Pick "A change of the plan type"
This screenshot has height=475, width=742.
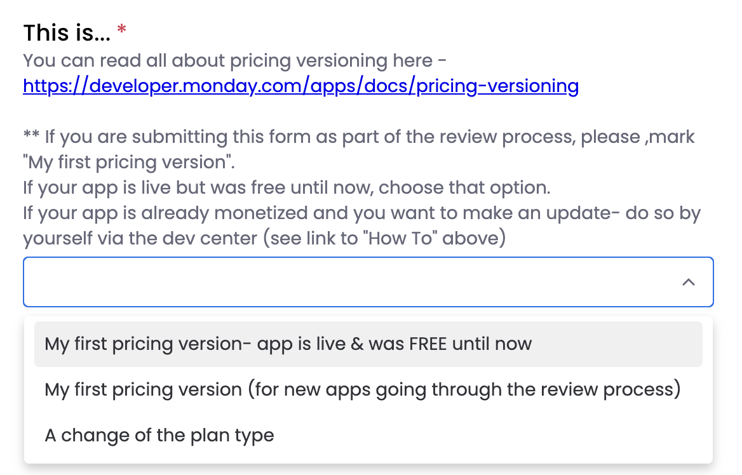tap(159, 436)
